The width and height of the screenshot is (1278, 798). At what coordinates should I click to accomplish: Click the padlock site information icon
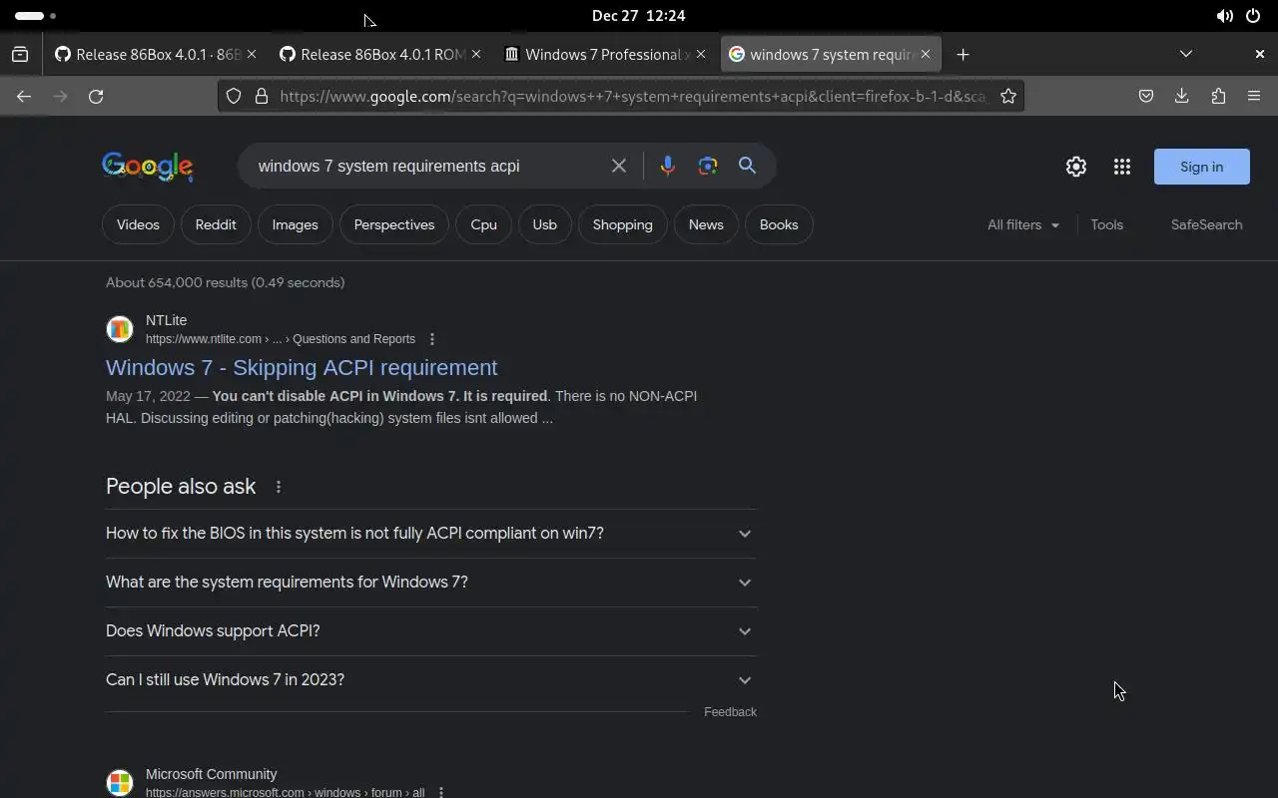(262, 96)
